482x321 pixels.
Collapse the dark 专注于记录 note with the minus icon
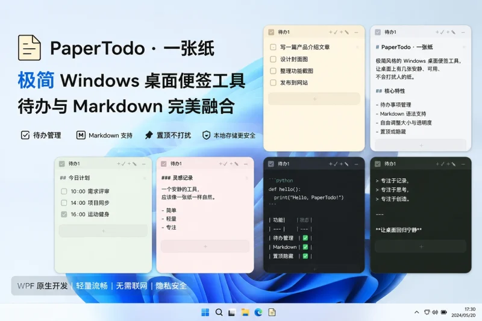[463, 164]
